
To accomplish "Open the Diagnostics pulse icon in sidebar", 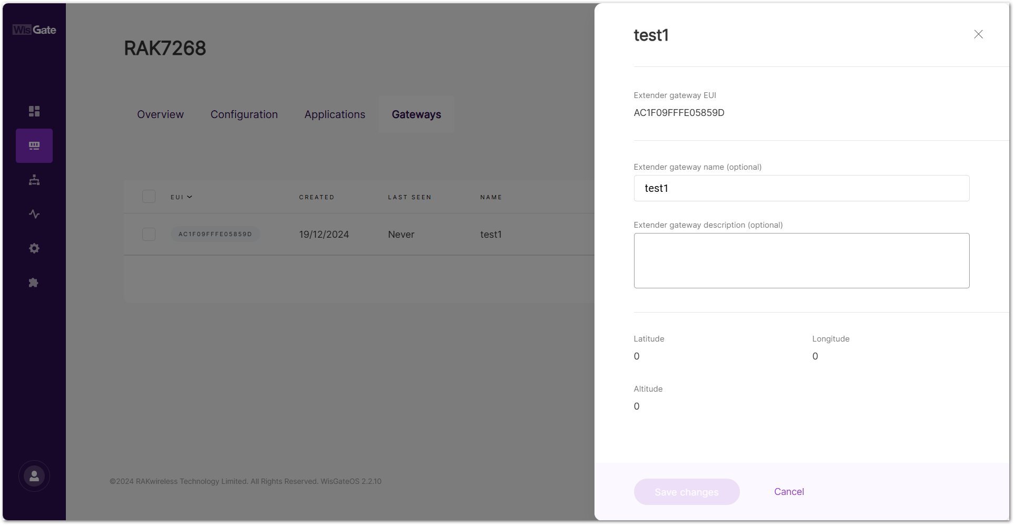I will tap(34, 214).
